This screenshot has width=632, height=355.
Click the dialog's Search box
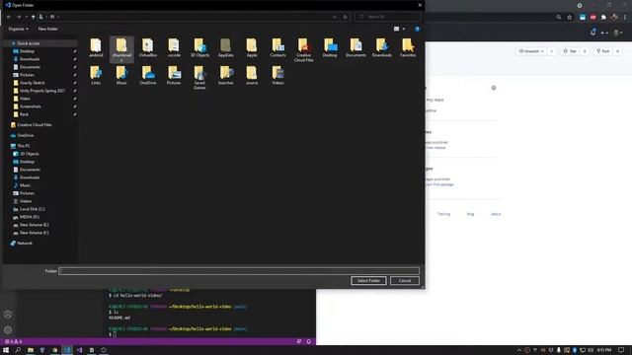[388, 17]
